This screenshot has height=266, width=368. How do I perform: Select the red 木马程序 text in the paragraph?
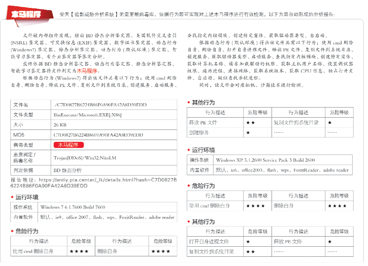pyautogui.click(x=87, y=71)
